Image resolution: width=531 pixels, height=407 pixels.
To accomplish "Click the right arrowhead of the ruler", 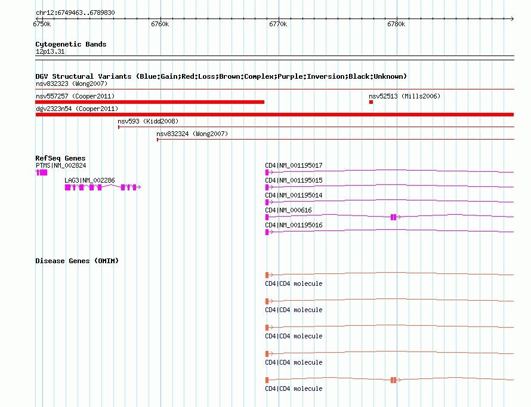I will point(512,18).
